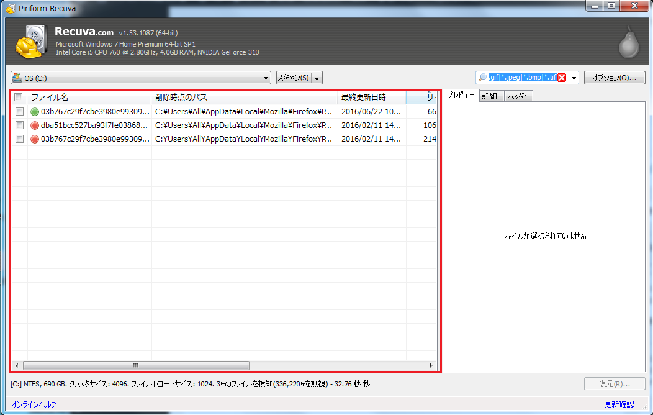
Task: Select the 03b767c29f7cbe3980e99309 file with size 214
Action: (x=95, y=139)
